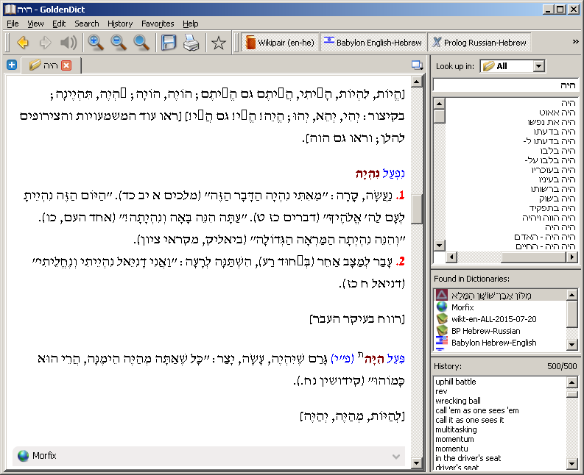Close the היה tab
Image resolution: width=584 pixels, height=475 pixels.
(x=66, y=65)
